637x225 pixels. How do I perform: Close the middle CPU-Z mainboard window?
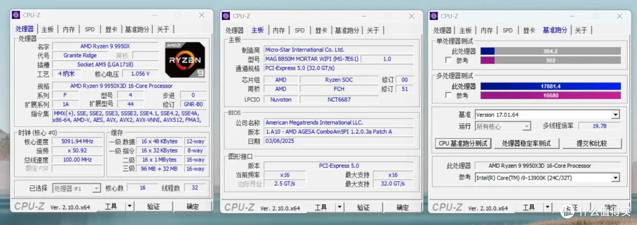pyautogui.click(x=412, y=16)
